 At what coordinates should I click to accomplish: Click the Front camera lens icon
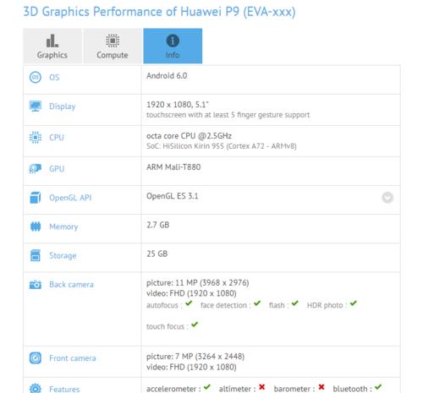click(36, 358)
